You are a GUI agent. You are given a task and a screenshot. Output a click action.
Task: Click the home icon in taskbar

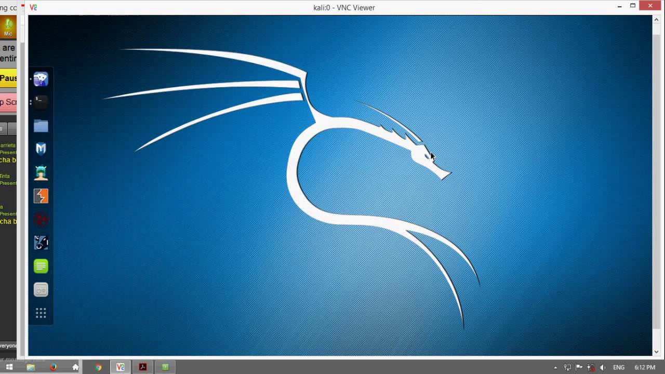(75, 367)
